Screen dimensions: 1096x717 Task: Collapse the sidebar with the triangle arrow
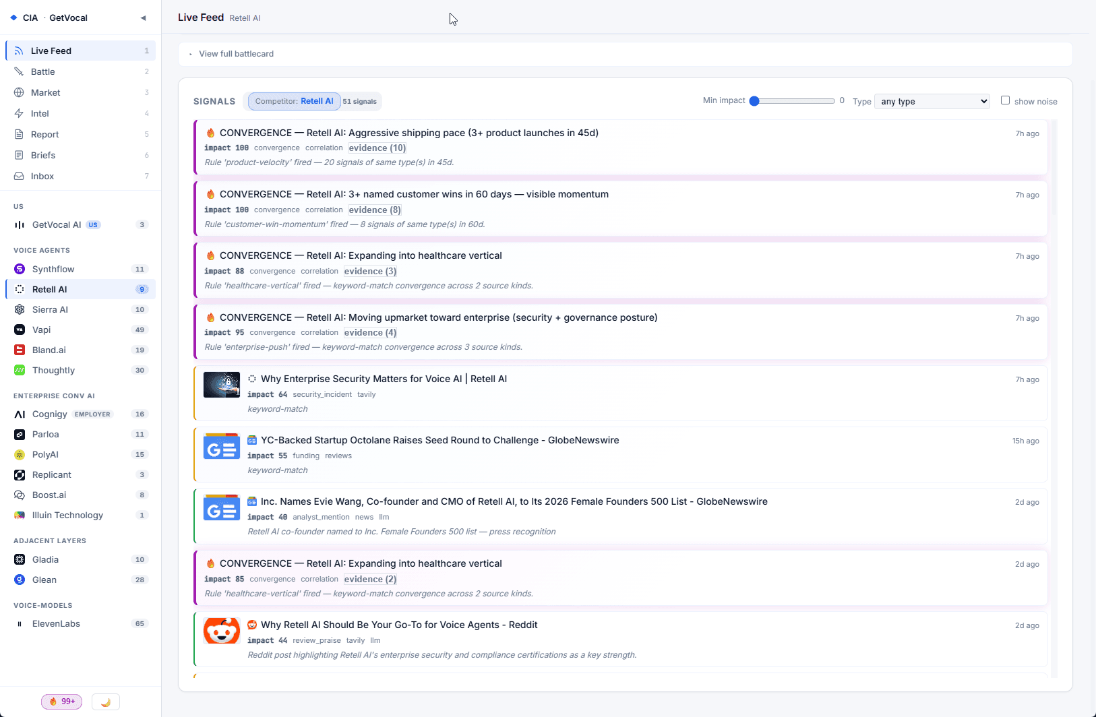click(143, 18)
